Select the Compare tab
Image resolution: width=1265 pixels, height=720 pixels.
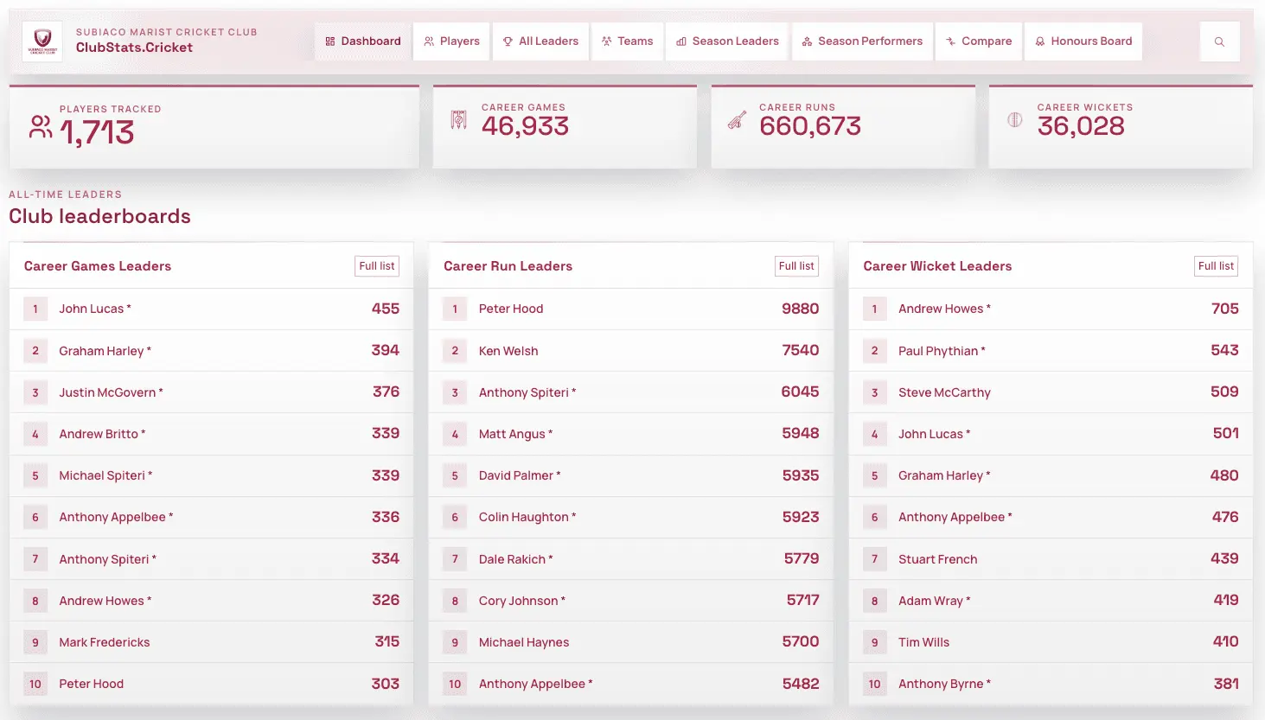pyautogui.click(x=979, y=41)
